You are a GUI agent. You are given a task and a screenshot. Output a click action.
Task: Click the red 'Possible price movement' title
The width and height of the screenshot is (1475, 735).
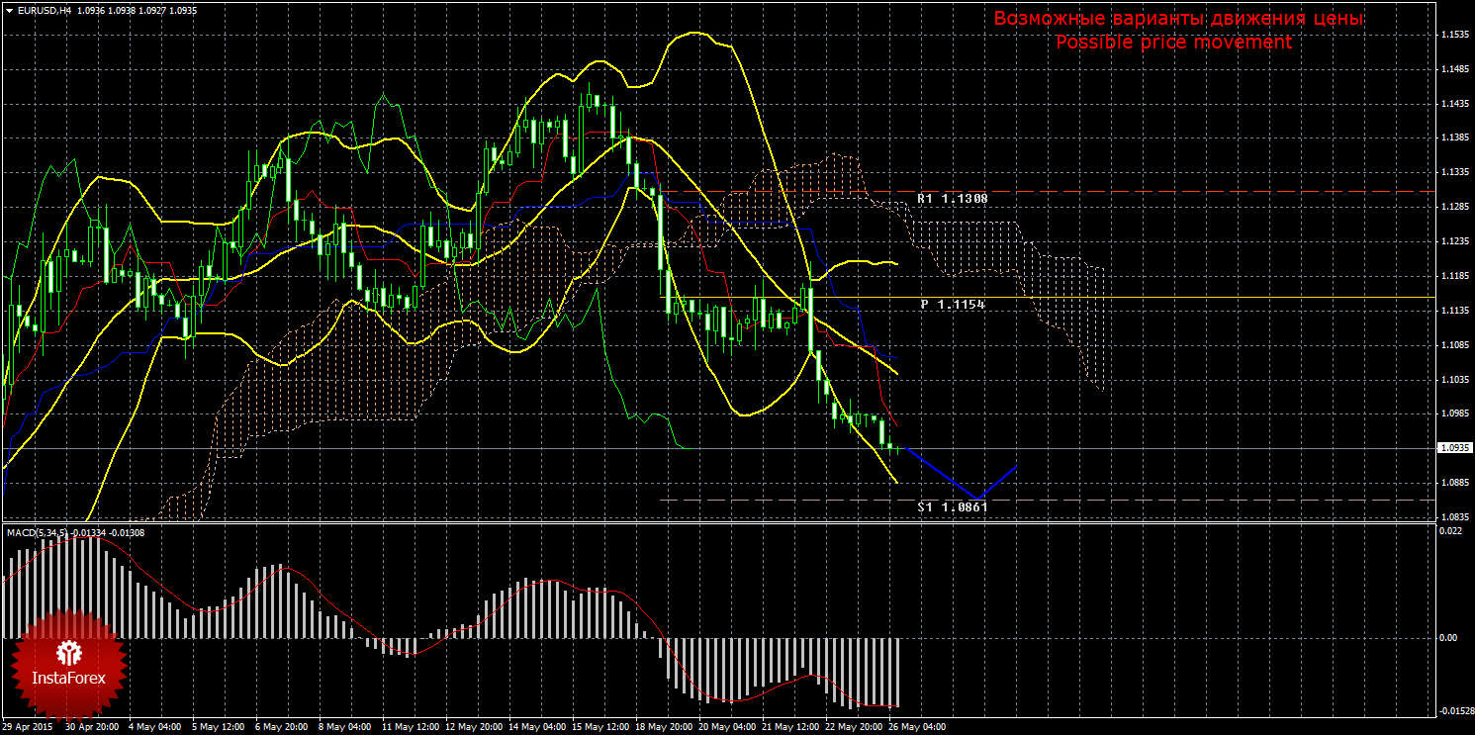[1172, 43]
